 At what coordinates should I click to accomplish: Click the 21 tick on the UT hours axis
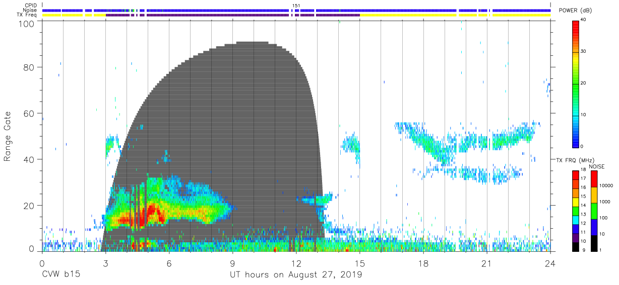(x=487, y=263)
